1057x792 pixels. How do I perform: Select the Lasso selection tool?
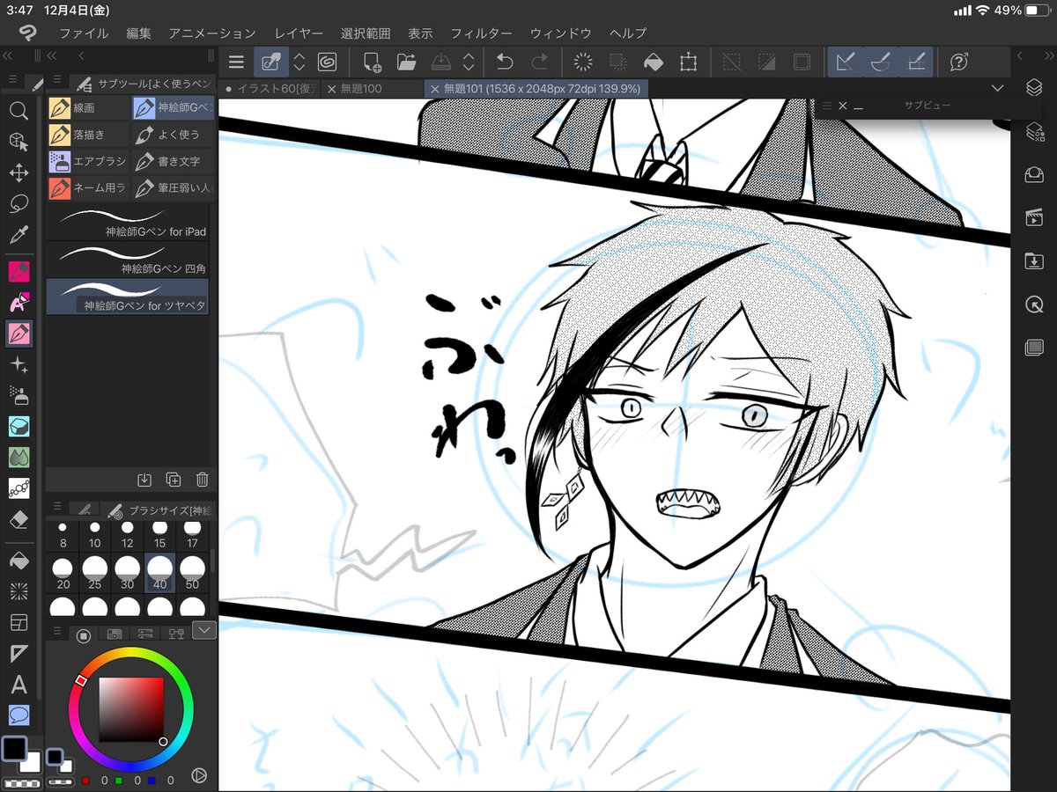(18, 204)
